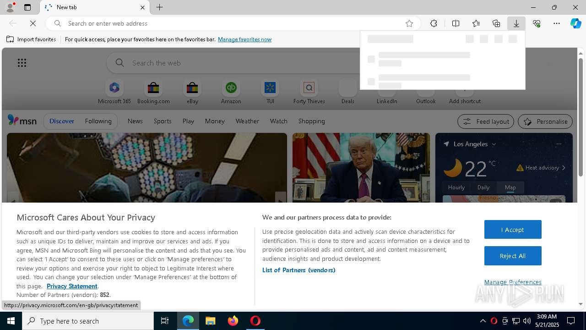Open the Deals shortcut
This screenshot has height=330, width=586.
coord(348,92)
